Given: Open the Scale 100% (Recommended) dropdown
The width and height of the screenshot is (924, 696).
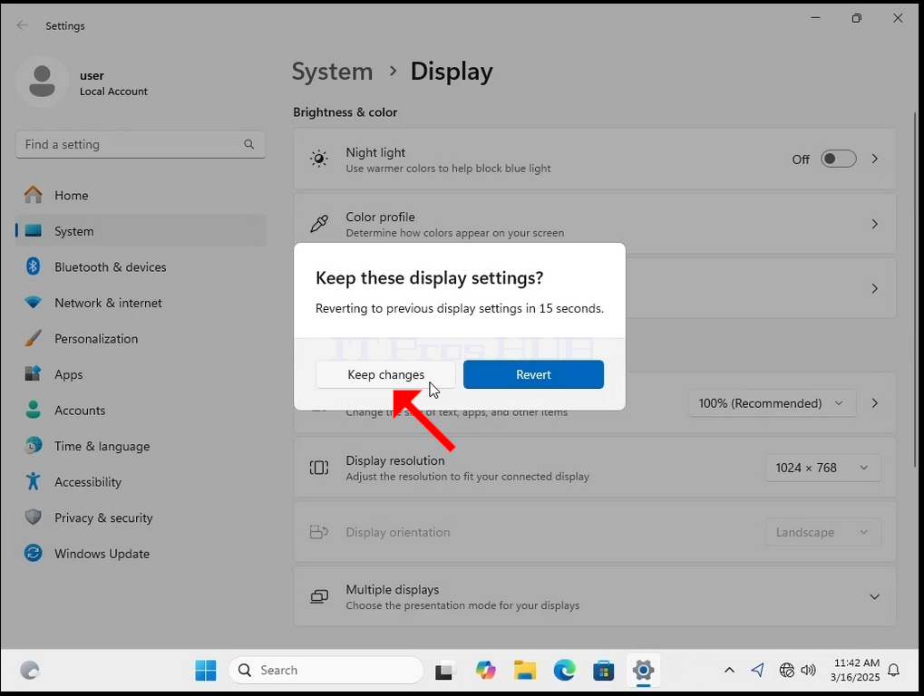Looking at the screenshot, I should [x=772, y=403].
